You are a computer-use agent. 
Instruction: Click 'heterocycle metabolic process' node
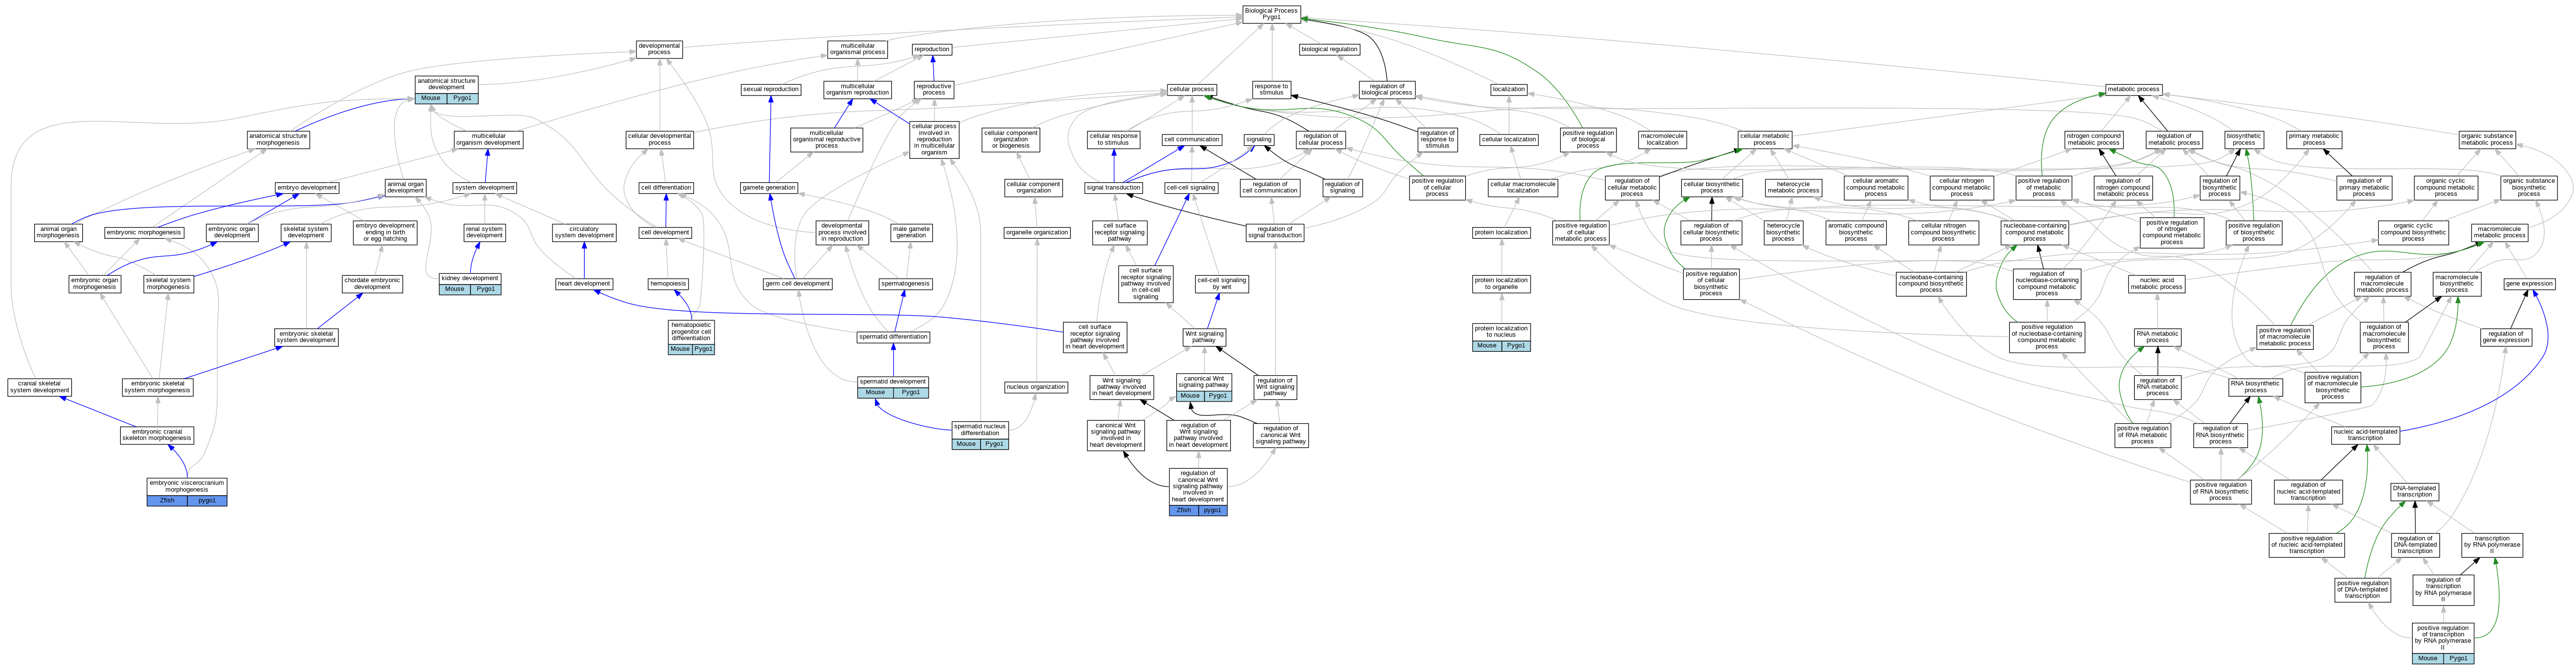tap(1793, 188)
